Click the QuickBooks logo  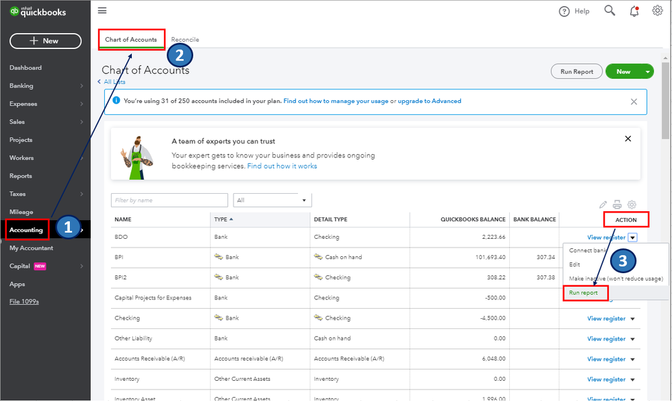(38, 12)
